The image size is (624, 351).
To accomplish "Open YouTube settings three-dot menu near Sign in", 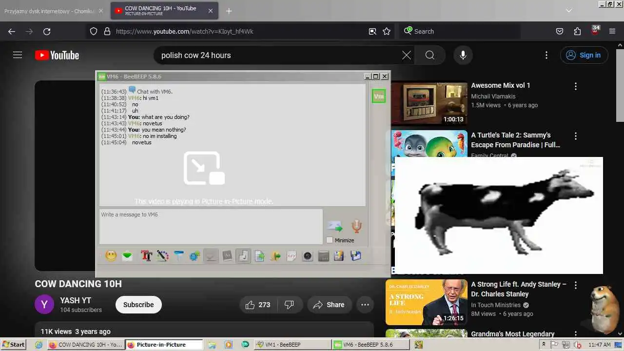I will click(546, 55).
